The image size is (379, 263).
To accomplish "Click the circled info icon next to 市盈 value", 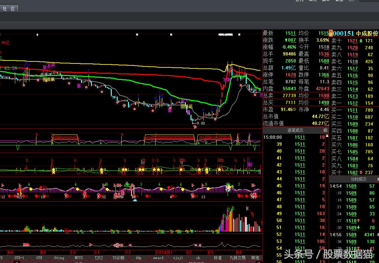I will click(294, 109).
